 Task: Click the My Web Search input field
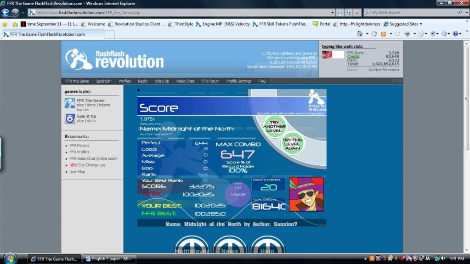point(413,12)
